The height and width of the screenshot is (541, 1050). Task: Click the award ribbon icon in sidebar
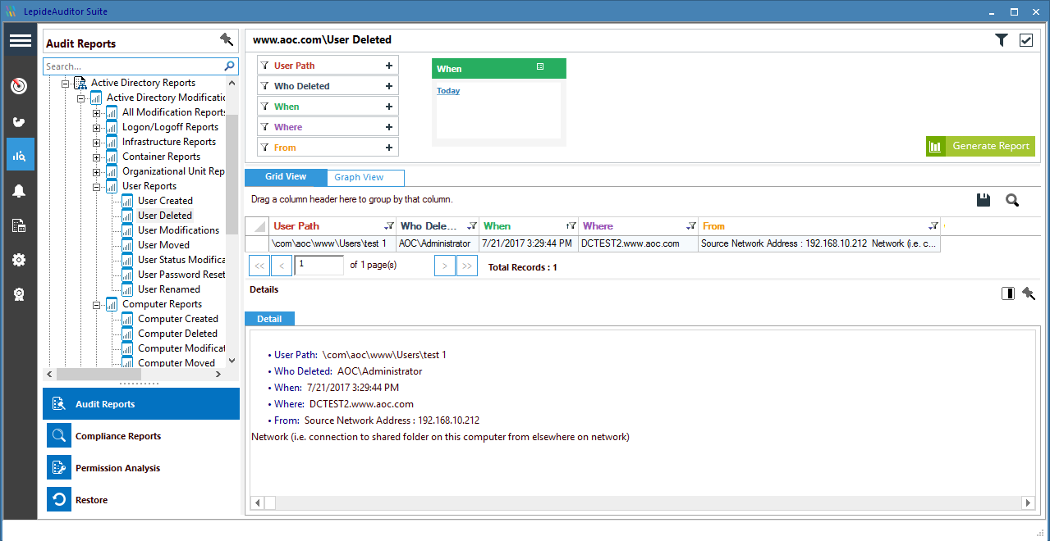click(20, 294)
